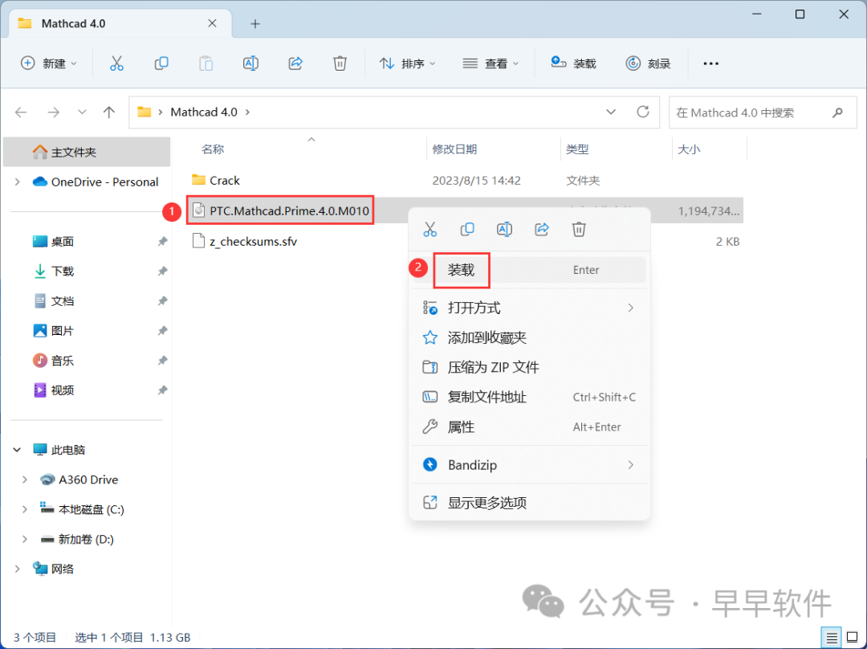Click the Delete icon in the context menu
The width and height of the screenshot is (867, 649).
tap(579, 229)
